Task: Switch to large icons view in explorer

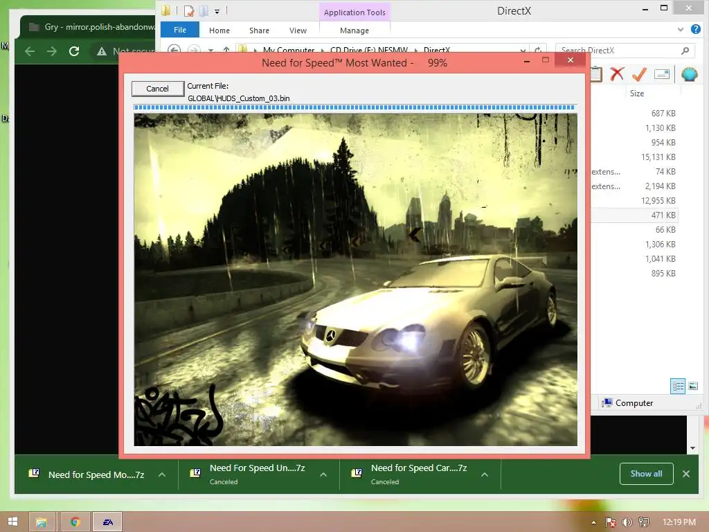Action: pos(692,386)
